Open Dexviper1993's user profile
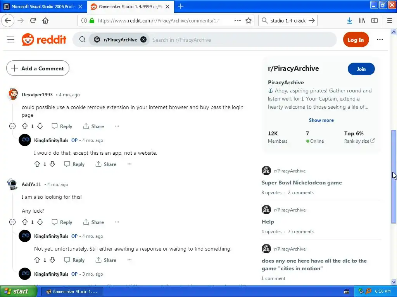This screenshot has width=397, height=297. coord(37,94)
